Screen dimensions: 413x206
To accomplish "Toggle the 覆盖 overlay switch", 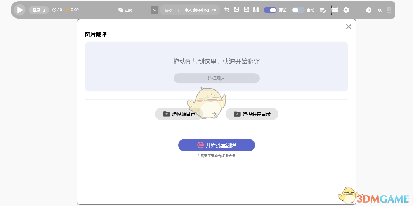I will (270, 10).
